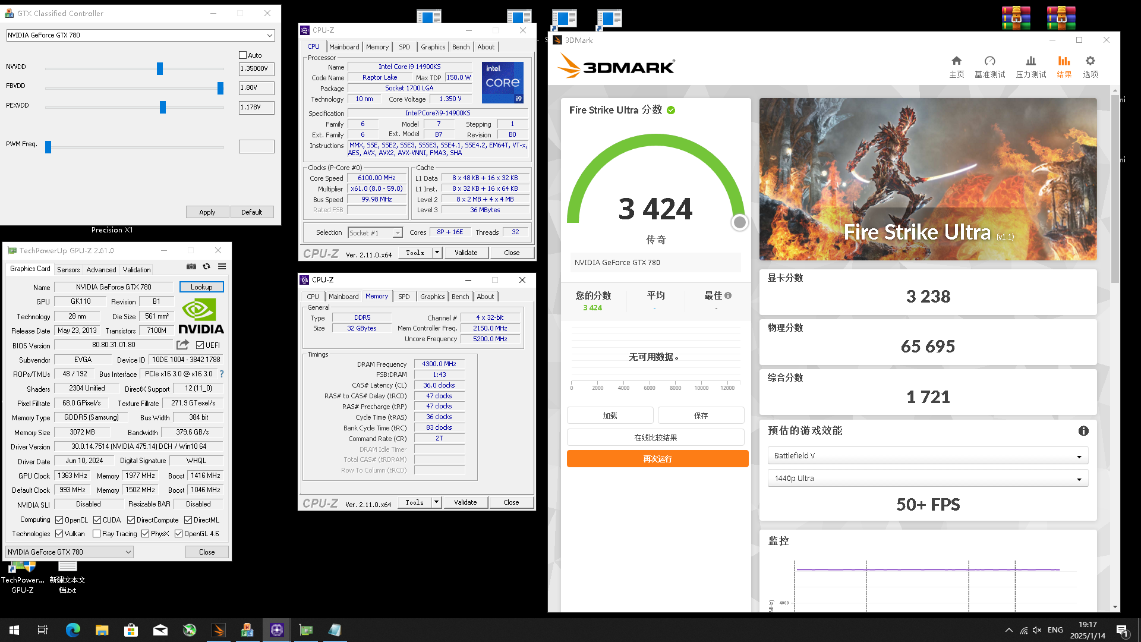Click 3DMark taskbar icon
The height and width of the screenshot is (642, 1141).
(x=218, y=630)
